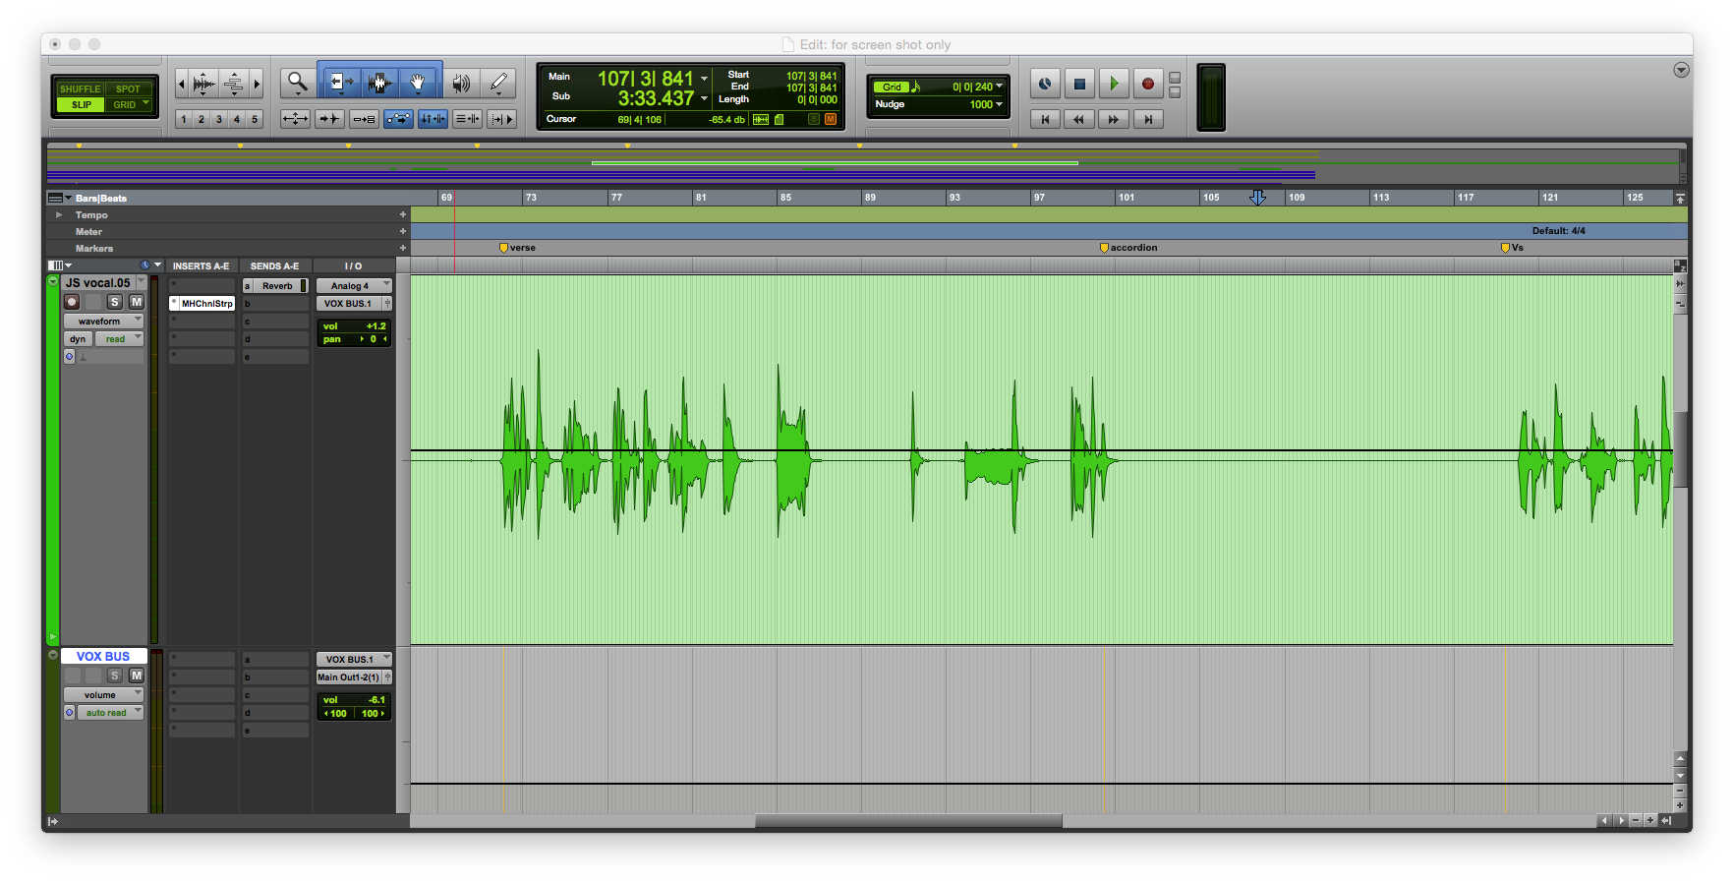This screenshot has height=882, width=1734.
Task: Click the audio waveform zoom icon
Action: (x=203, y=84)
